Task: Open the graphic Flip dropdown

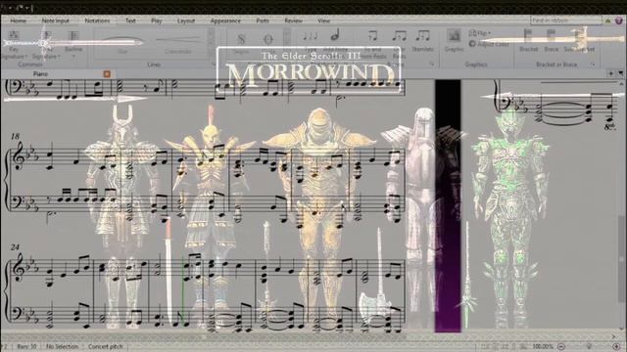Action: [480, 33]
